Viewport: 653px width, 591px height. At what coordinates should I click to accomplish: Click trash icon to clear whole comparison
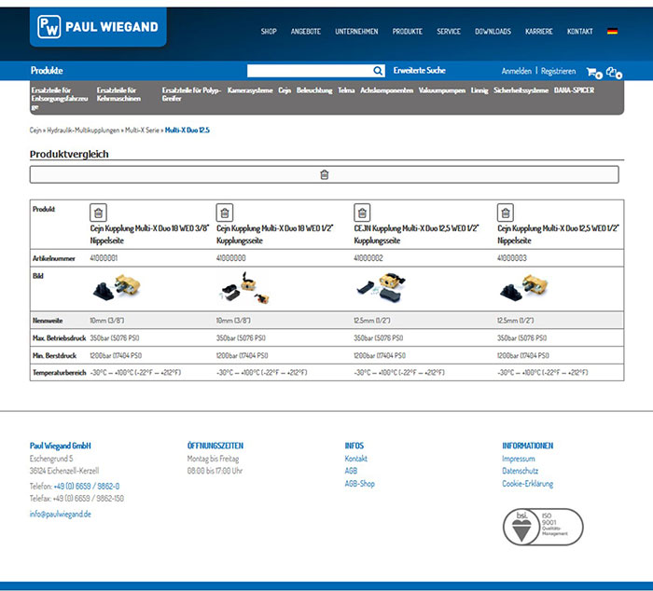[x=324, y=174]
